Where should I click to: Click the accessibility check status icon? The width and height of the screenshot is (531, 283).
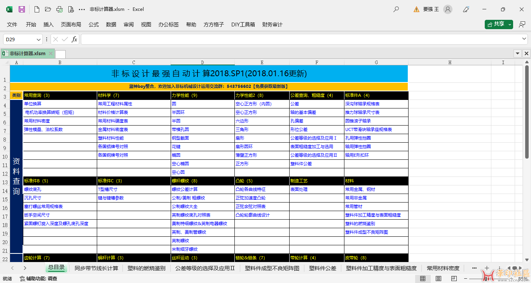(23, 278)
